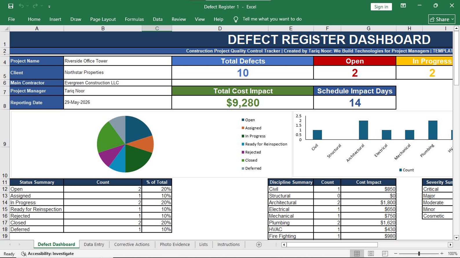This screenshot has height=258, width=460.
Task: Click the Ribbon Display Options icon
Action: click(x=403, y=6)
